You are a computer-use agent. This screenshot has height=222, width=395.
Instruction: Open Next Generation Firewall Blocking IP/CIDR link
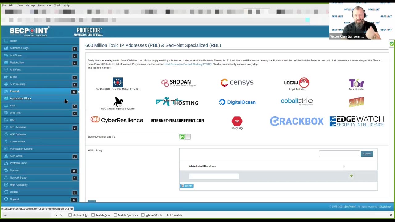(x=188, y=64)
